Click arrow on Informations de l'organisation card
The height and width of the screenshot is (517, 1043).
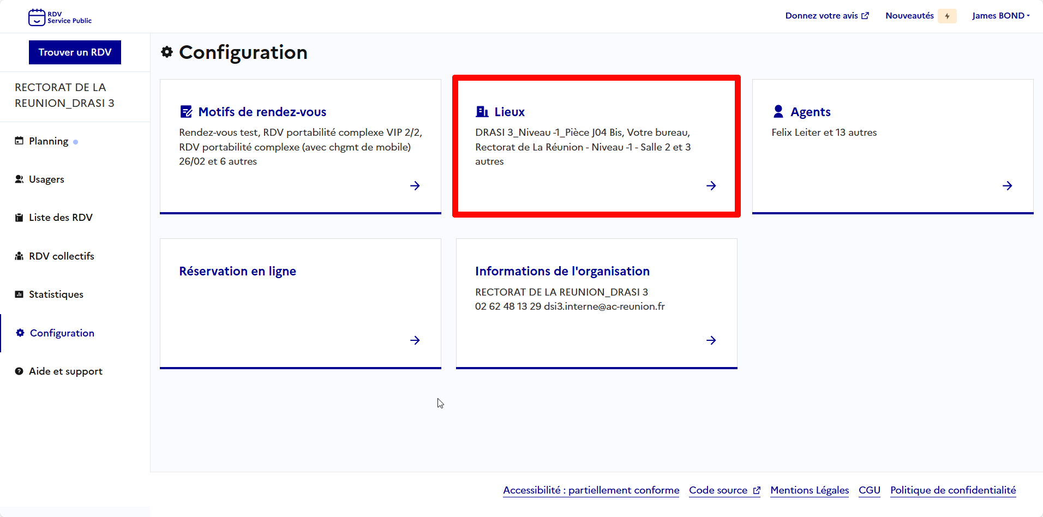coord(711,340)
